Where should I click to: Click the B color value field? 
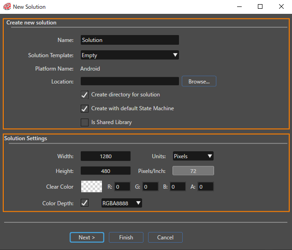click(x=178, y=186)
